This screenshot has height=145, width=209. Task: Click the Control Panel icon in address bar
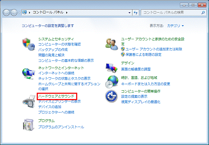(x=24, y=12)
